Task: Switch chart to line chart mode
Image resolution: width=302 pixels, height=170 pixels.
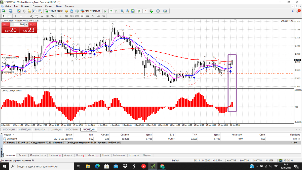Action: [116, 11]
